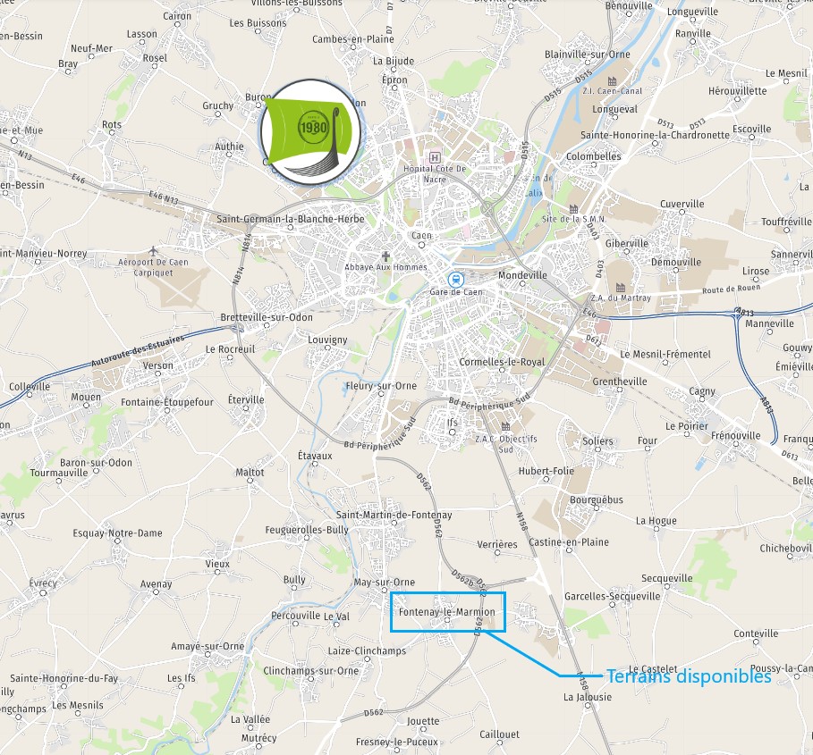Click the Site de la S.M.N. industry icon
Viewport: 813px width, 755px height.
point(573,209)
